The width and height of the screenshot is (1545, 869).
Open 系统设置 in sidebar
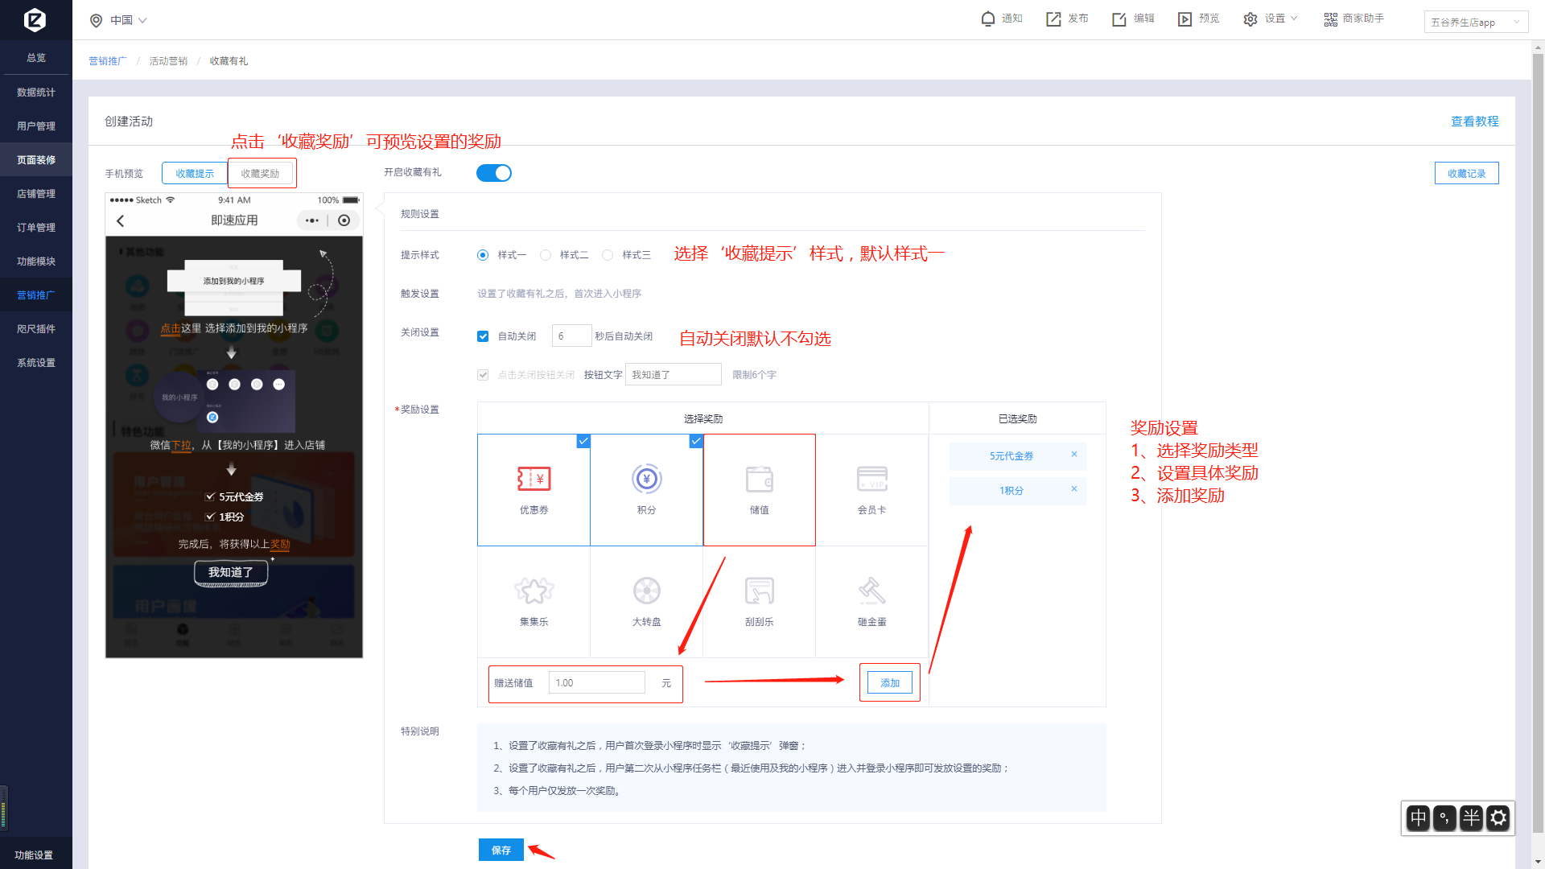[x=36, y=363]
